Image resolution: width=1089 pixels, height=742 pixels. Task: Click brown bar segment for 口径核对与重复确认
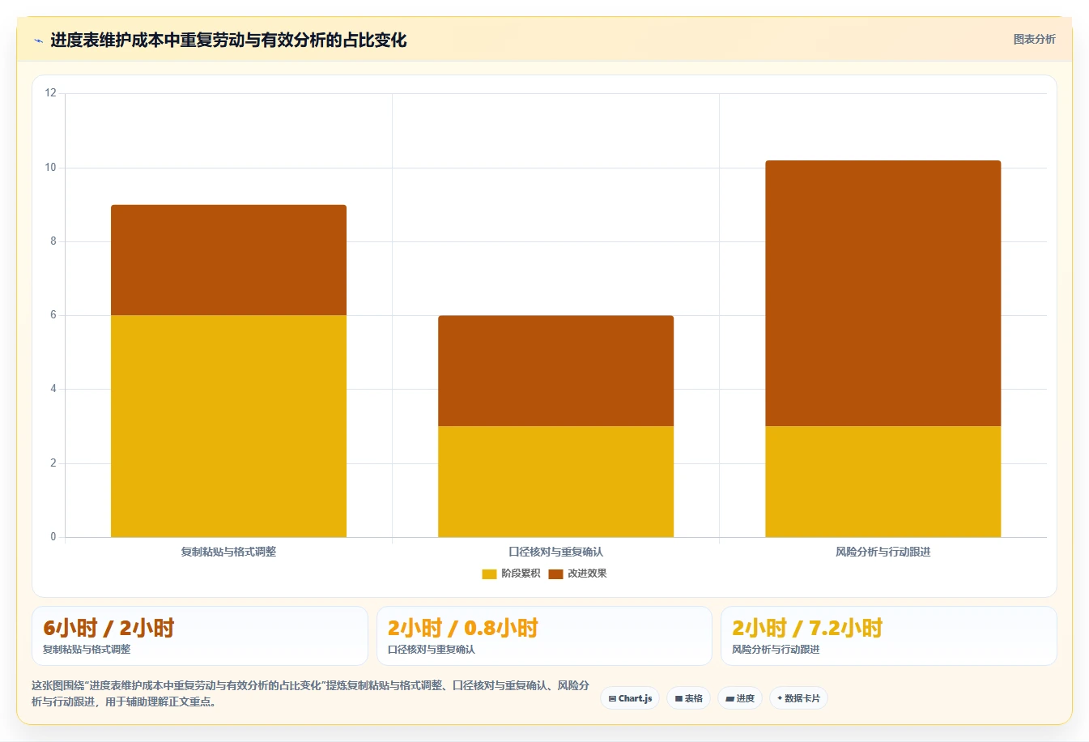pyautogui.click(x=555, y=371)
